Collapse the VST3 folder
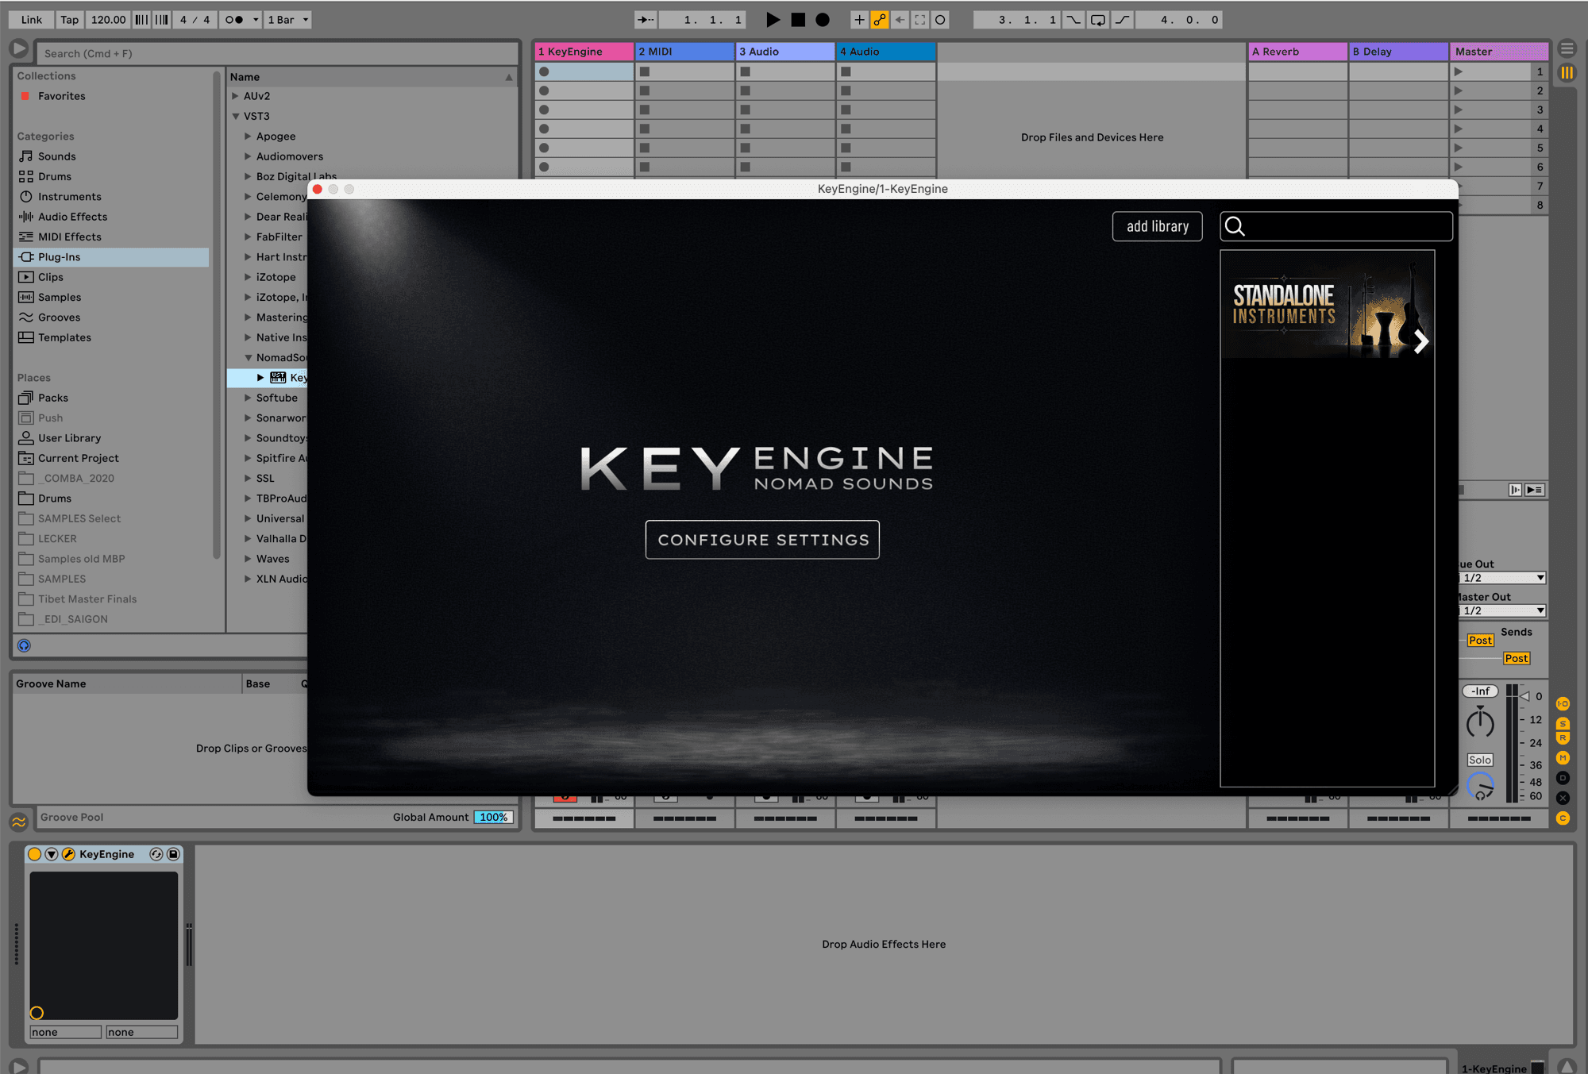Viewport: 1588px width, 1074px height. pos(236,116)
